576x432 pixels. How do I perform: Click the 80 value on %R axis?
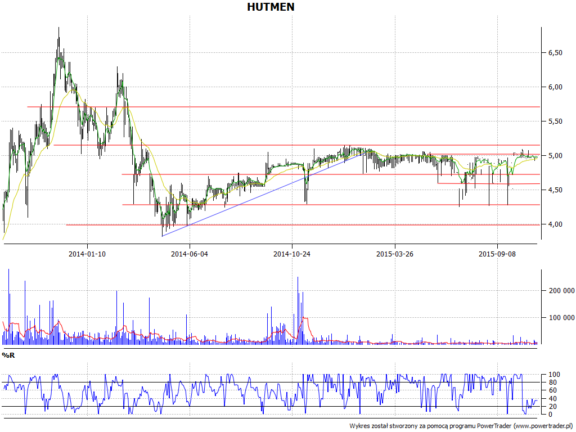[x=552, y=382]
